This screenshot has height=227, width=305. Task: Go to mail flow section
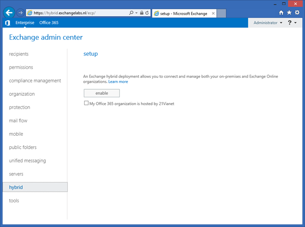pos(19,121)
